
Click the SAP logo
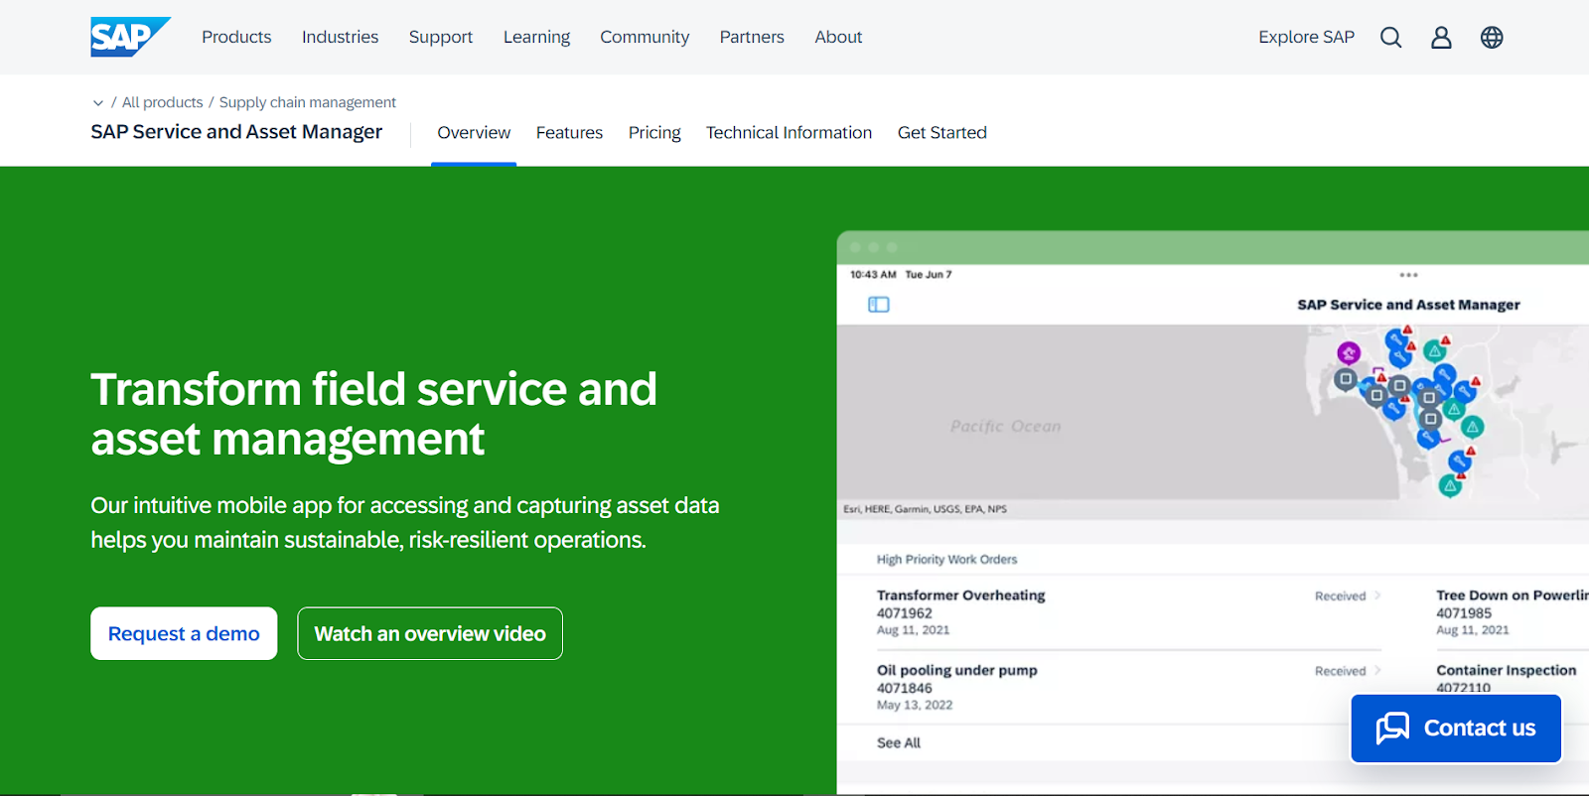129,37
